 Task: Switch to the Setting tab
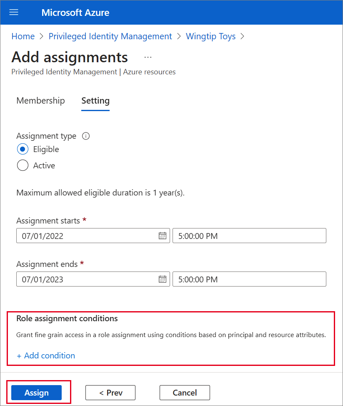pyautogui.click(x=95, y=101)
